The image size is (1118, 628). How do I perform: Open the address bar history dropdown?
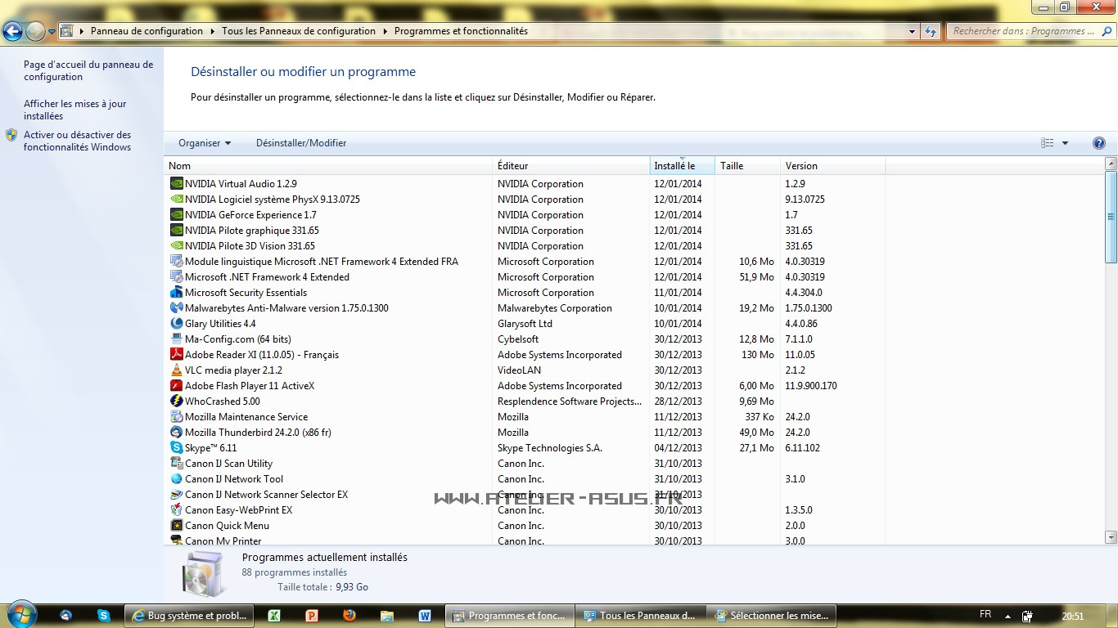911,30
